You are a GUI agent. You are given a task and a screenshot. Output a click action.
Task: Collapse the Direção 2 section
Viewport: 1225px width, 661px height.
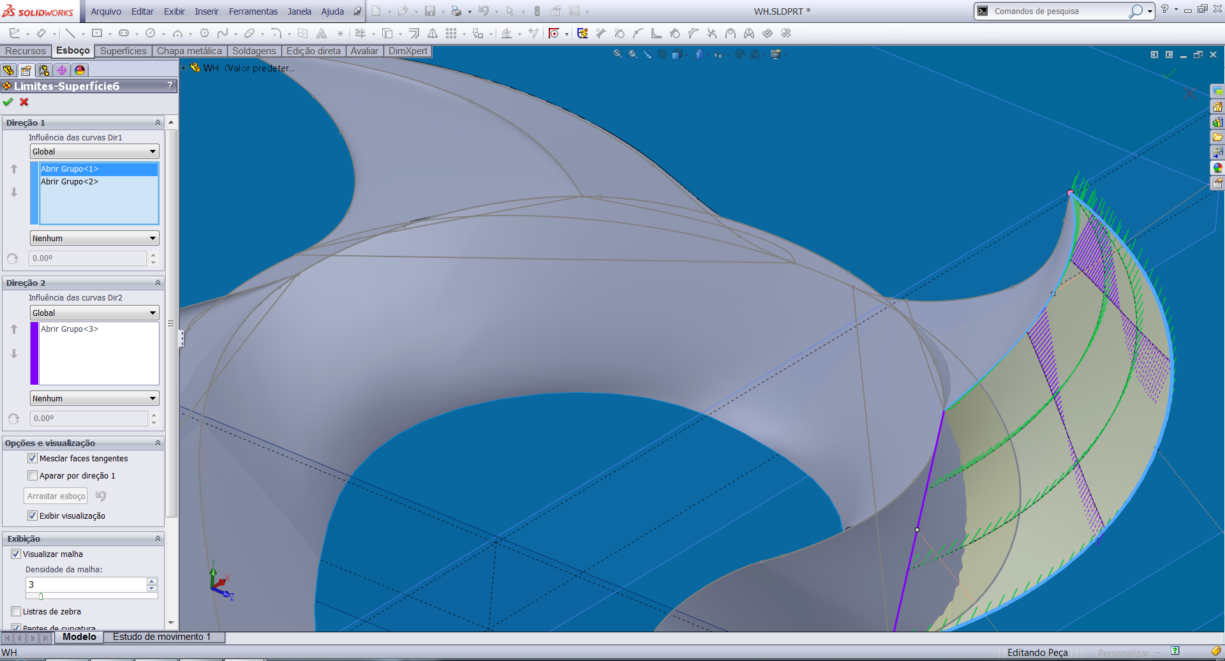coord(158,283)
